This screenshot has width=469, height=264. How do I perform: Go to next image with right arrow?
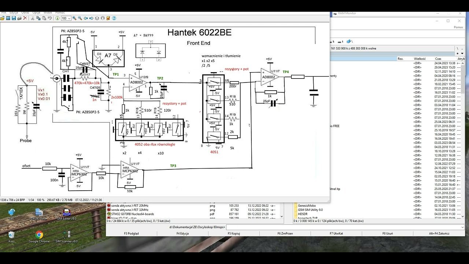tap(91, 18)
